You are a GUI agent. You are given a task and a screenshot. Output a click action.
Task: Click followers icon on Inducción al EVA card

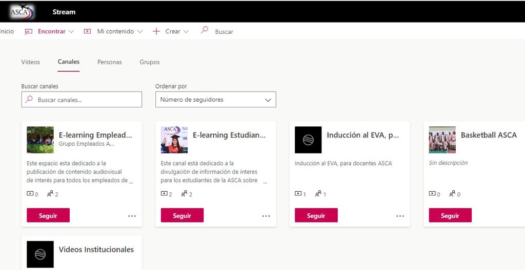[318, 193]
